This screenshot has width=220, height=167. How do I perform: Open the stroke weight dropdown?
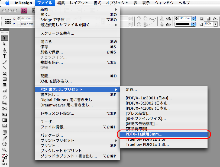[194, 18]
